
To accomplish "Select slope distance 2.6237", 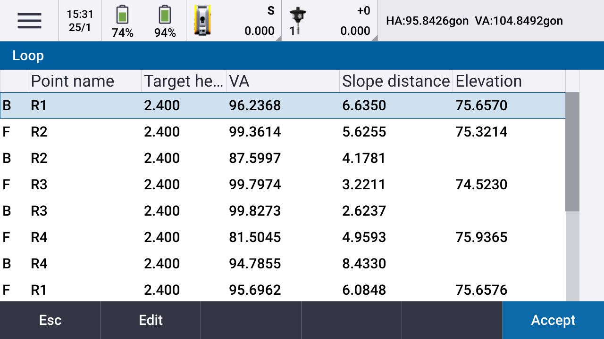I will (364, 211).
